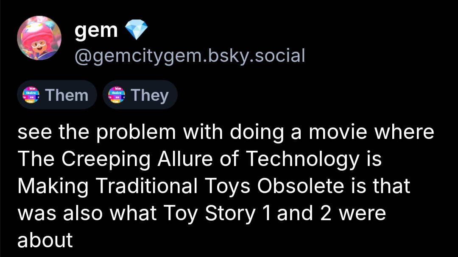Click the "They" pronoun label badge
Image resolution: width=458 pixels, height=257 pixels.
click(x=140, y=95)
